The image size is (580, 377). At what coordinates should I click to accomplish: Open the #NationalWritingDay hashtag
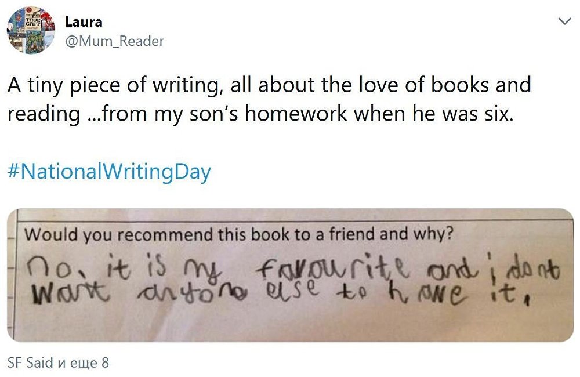click(109, 172)
